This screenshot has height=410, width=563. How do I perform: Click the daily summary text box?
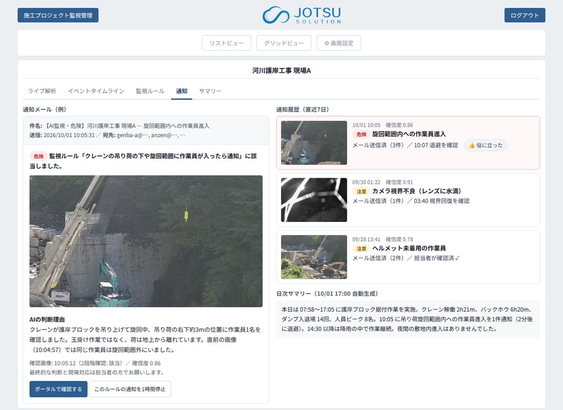(408, 319)
